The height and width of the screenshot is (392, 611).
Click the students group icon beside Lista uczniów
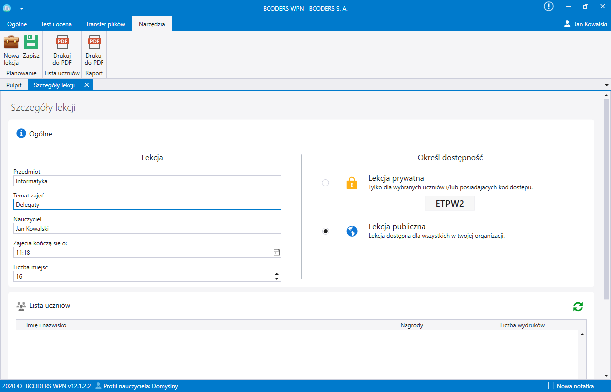(21, 306)
